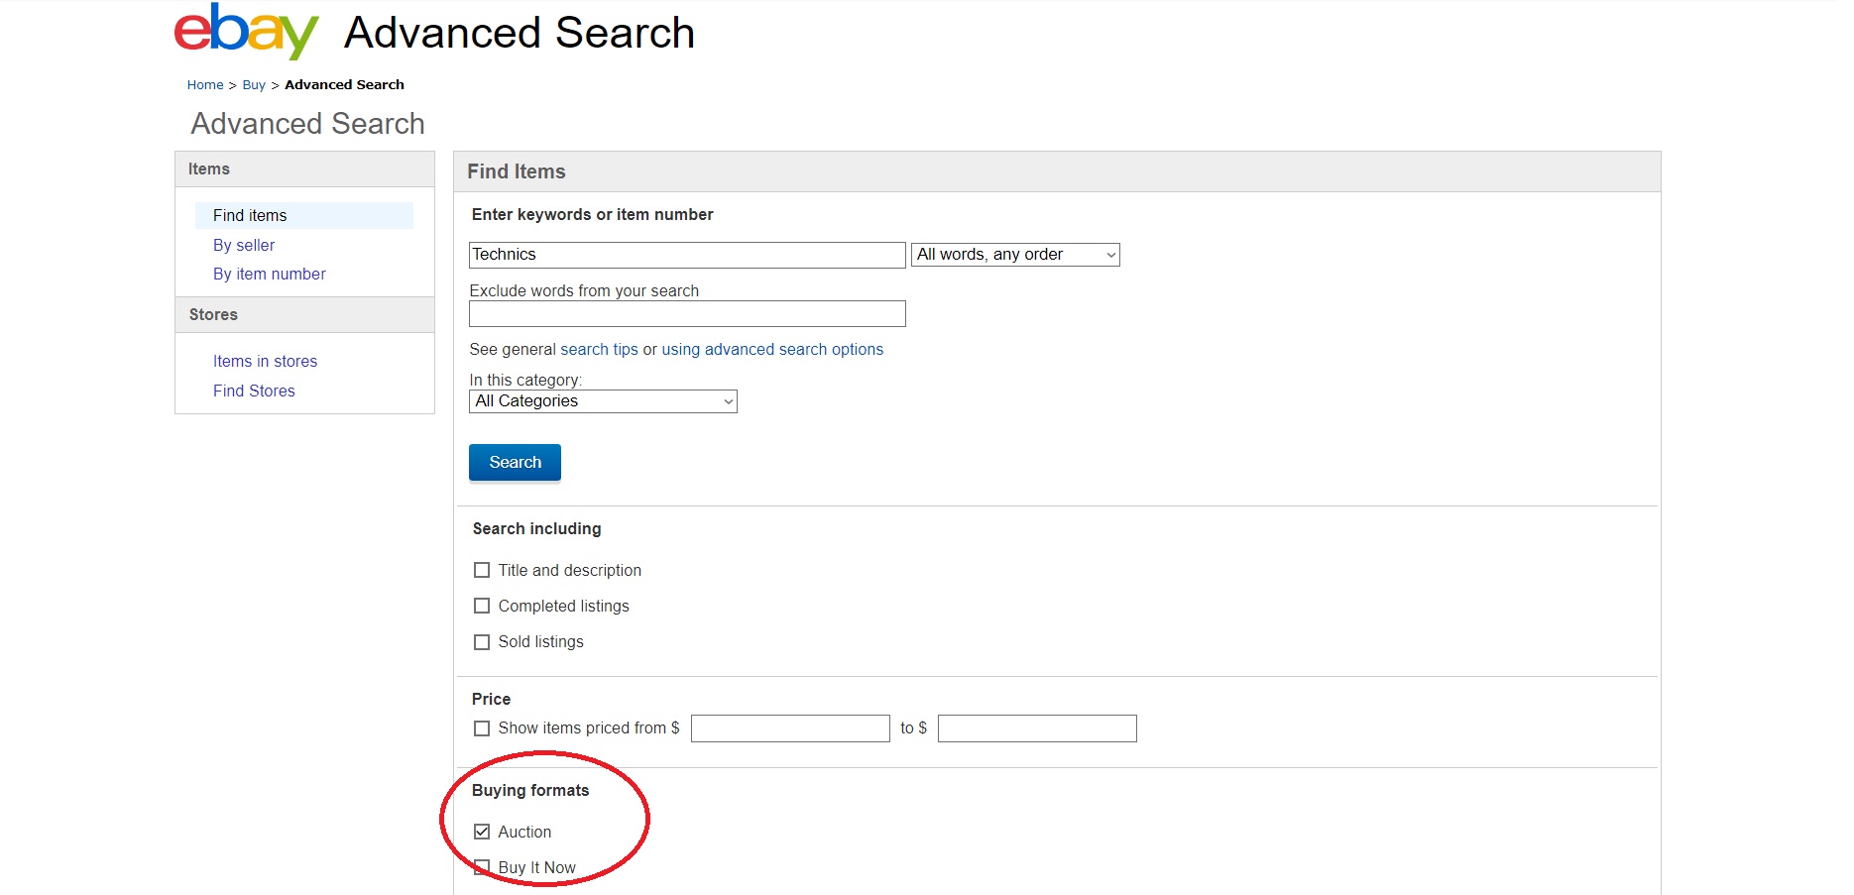This screenshot has width=1854, height=895.
Task: Click the Buy breadcrumb link
Action: tap(254, 85)
